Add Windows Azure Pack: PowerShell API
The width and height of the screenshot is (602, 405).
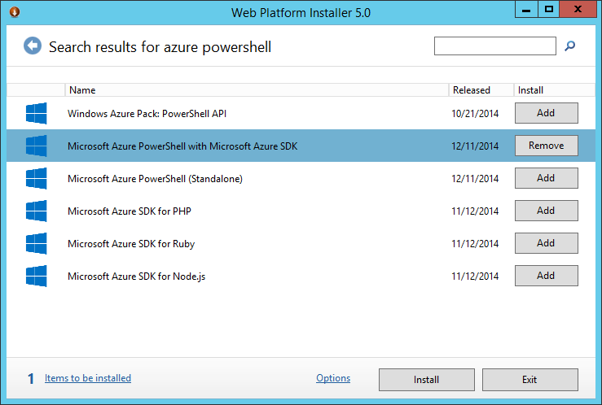tap(546, 113)
